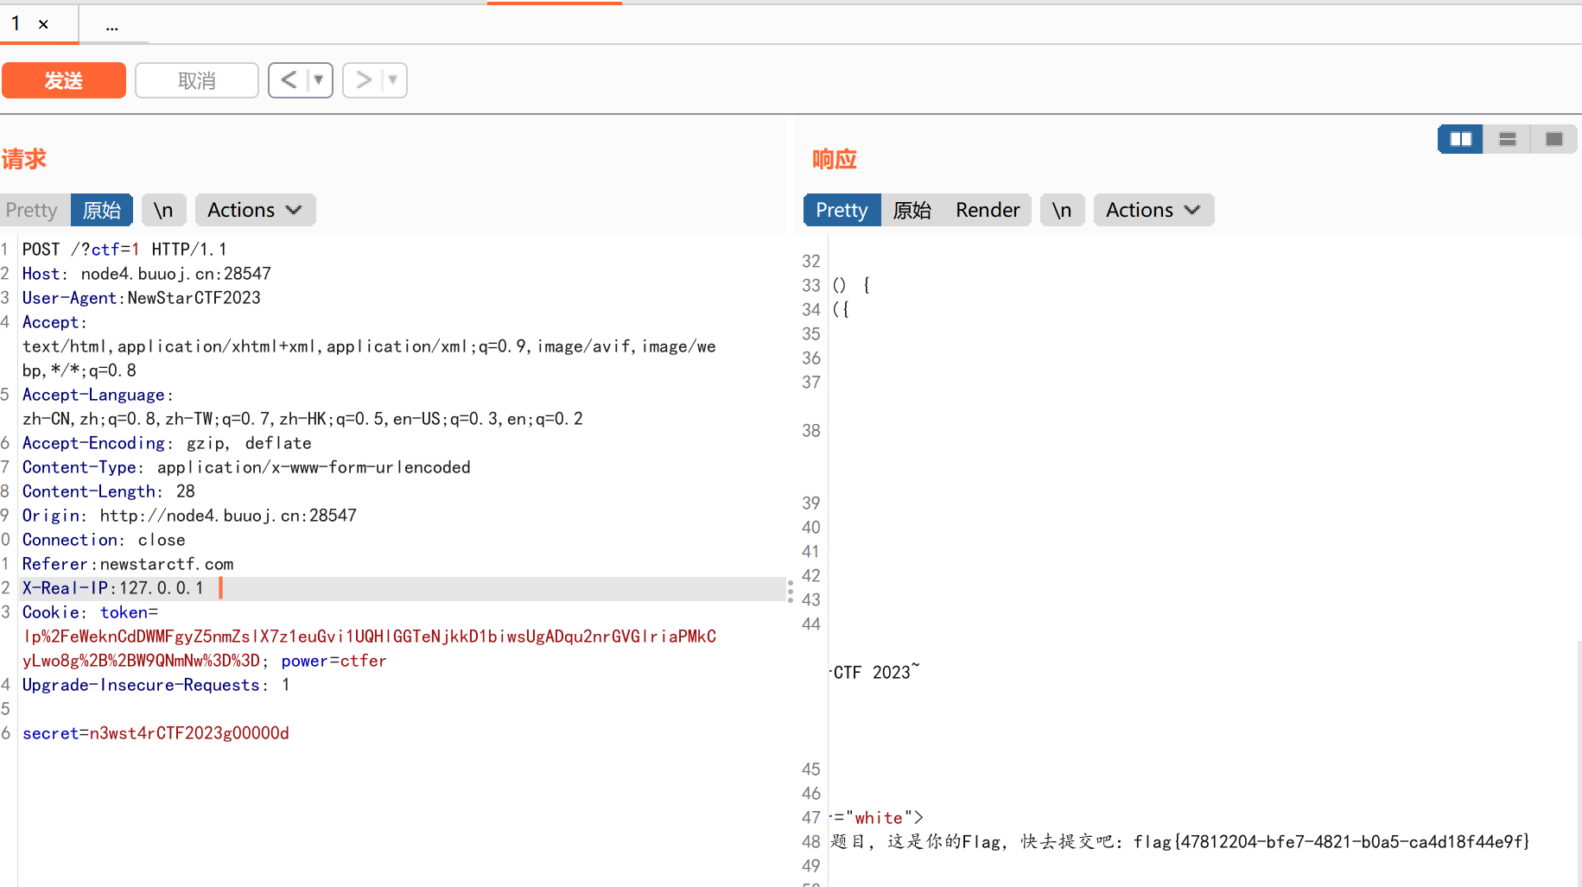Switch to combined single-pane layout icon

(x=1553, y=139)
